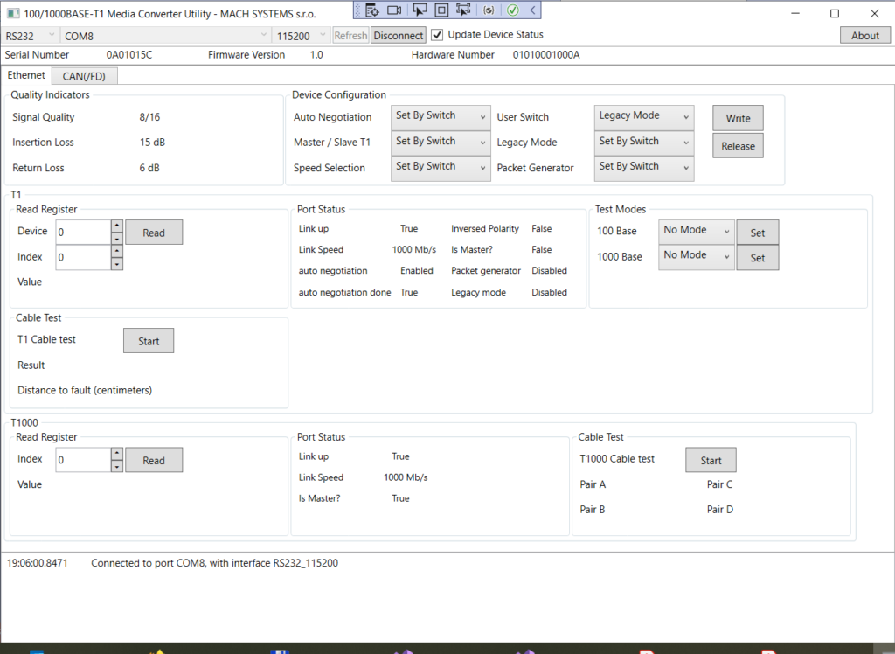Start the T1 Cable test
Screen dimensions: 895x654
click(149, 341)
